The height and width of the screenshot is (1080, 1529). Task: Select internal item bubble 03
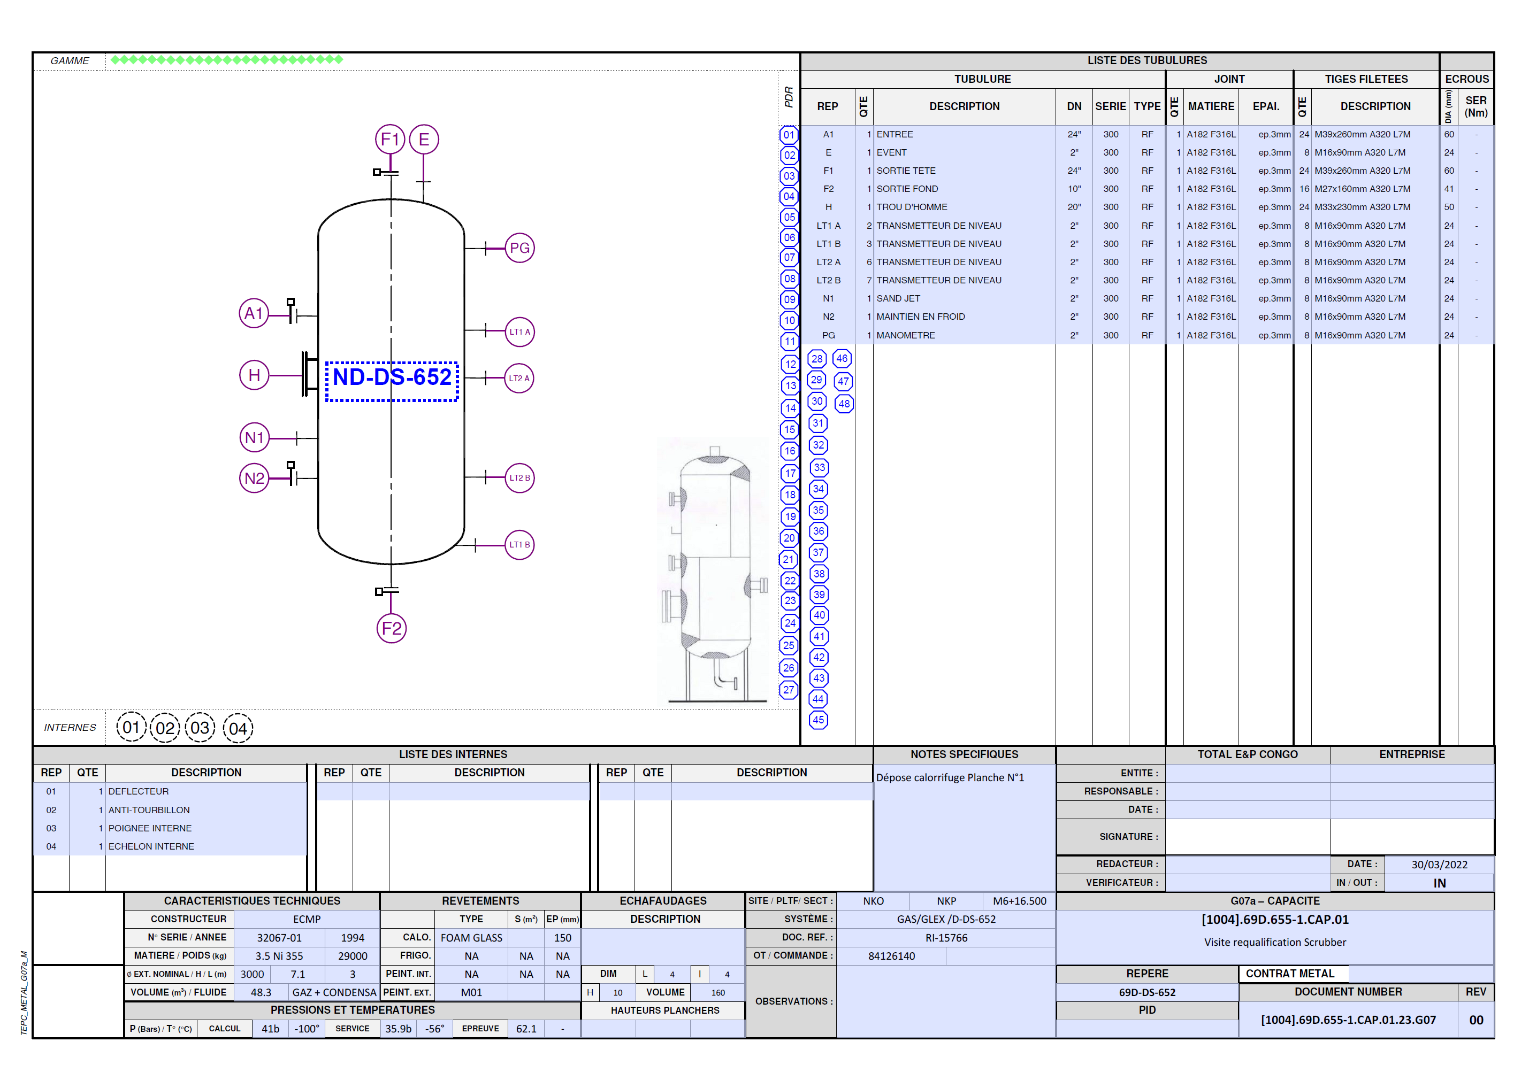pyautogui.click(x=200, y=727)
